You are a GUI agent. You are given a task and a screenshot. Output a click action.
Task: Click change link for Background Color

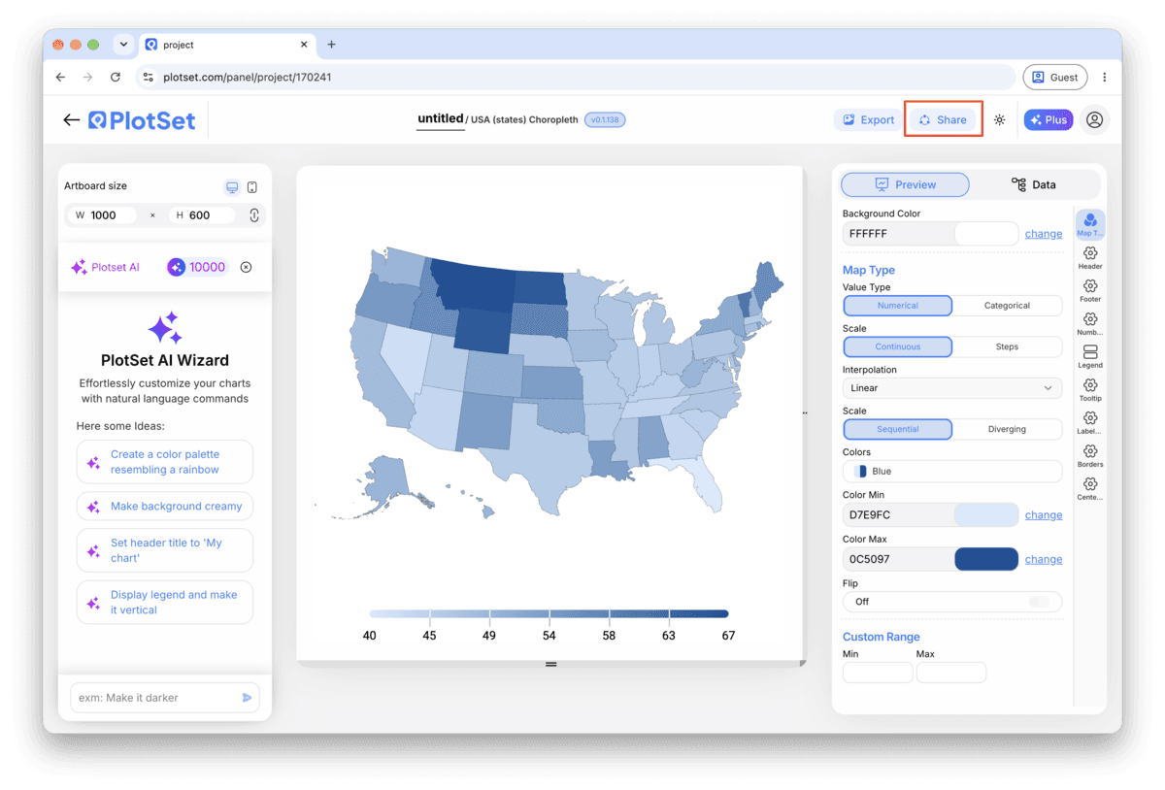coord(1044,234)
